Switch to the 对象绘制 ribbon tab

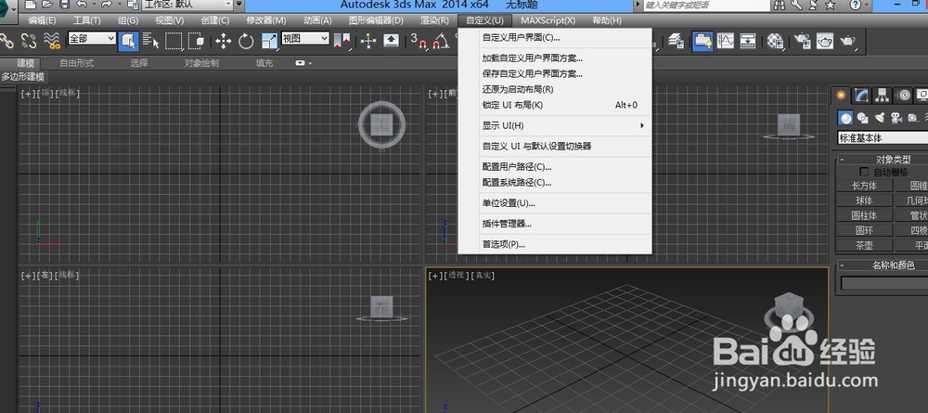click(201, 63)
